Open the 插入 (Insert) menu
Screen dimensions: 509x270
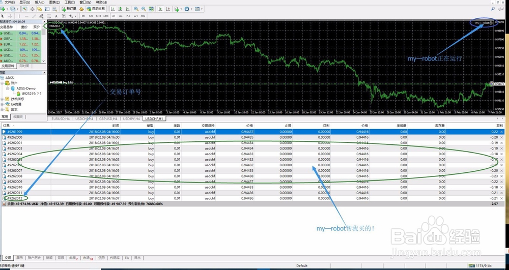point(40,2)
